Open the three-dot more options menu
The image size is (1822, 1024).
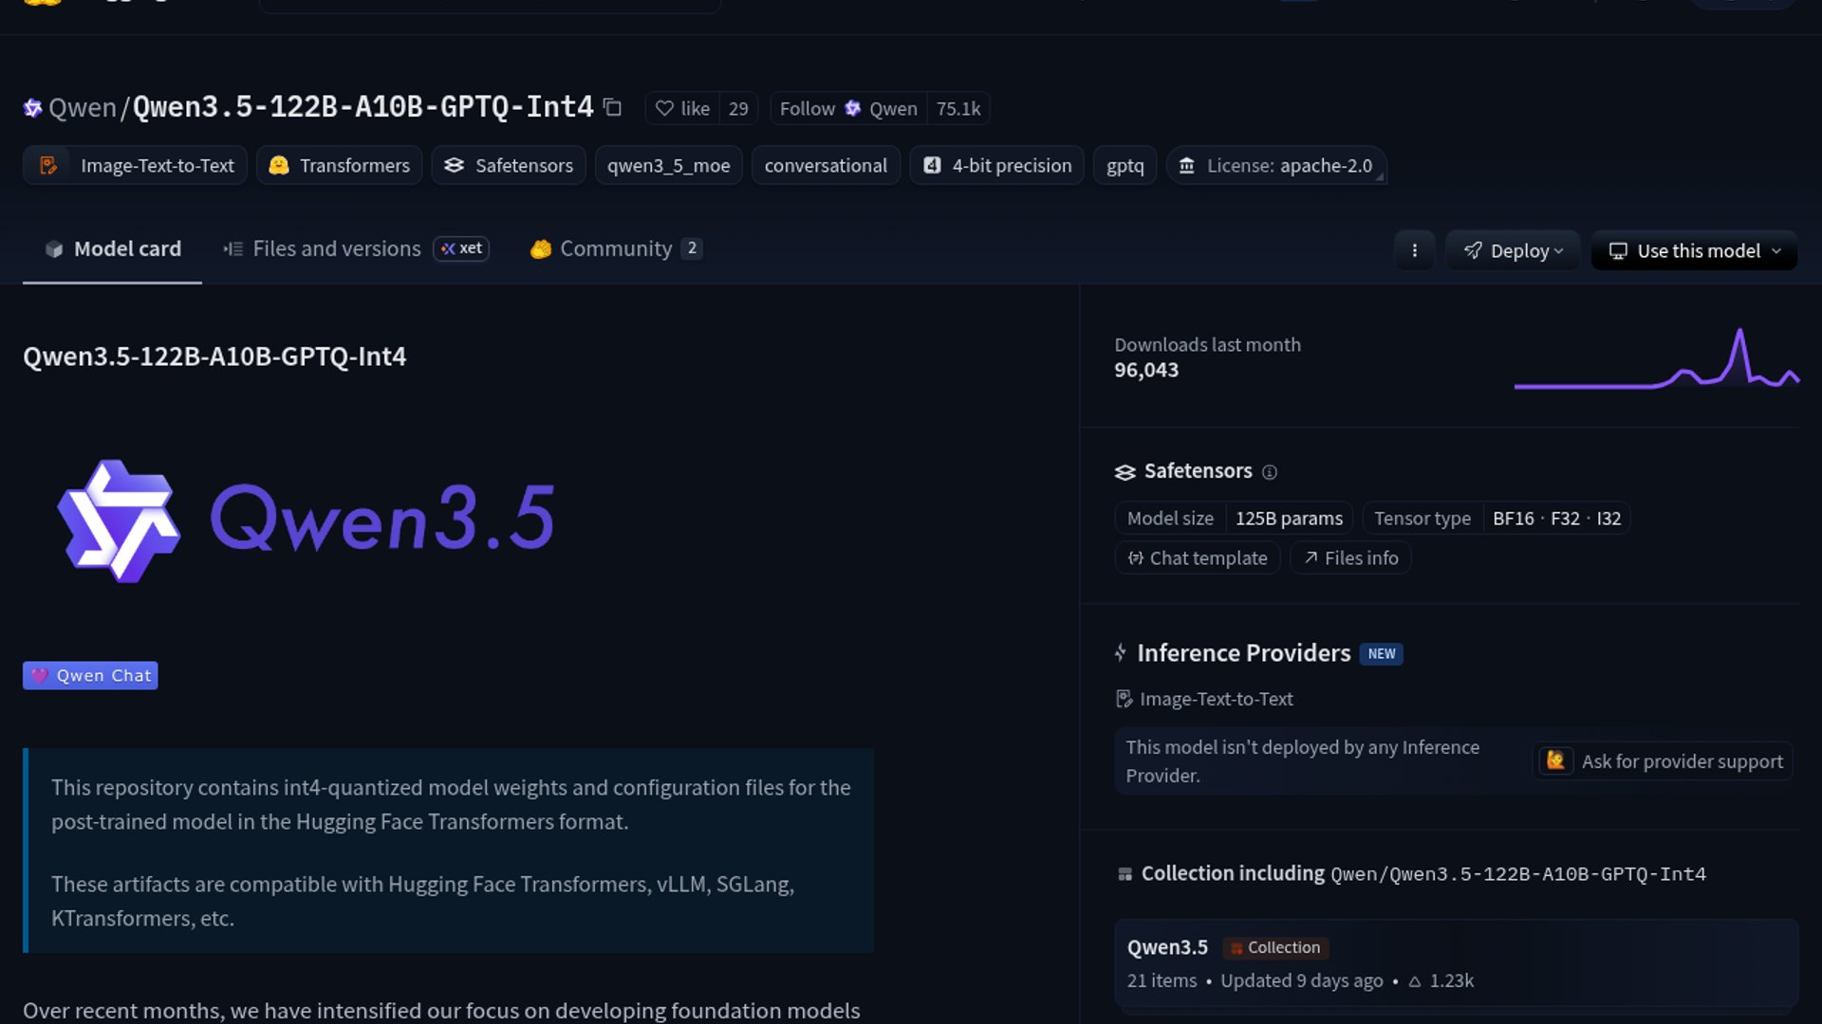click(x=1414, y=250)
